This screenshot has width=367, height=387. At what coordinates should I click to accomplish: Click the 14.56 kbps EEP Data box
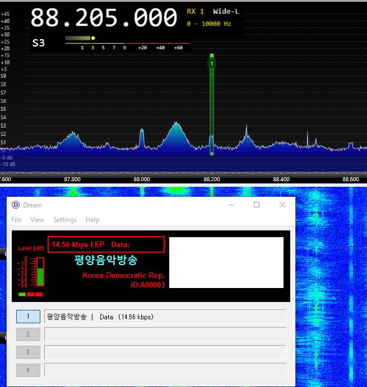[106, 244]
